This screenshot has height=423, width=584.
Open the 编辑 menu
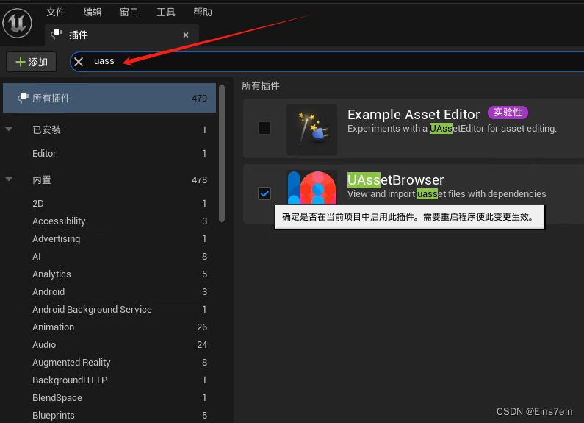(93, 13)
